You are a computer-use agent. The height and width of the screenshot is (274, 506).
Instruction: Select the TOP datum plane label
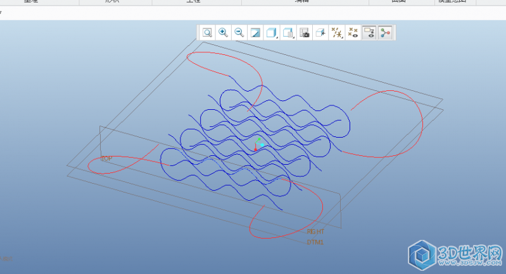[x=106, y=158]
